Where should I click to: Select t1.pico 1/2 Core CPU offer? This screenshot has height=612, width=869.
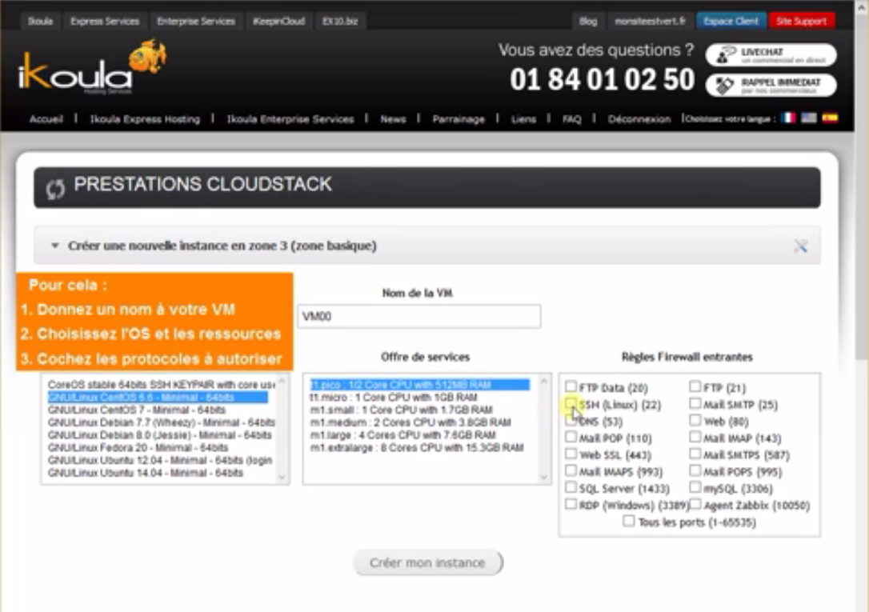click(x=419, y=384)
